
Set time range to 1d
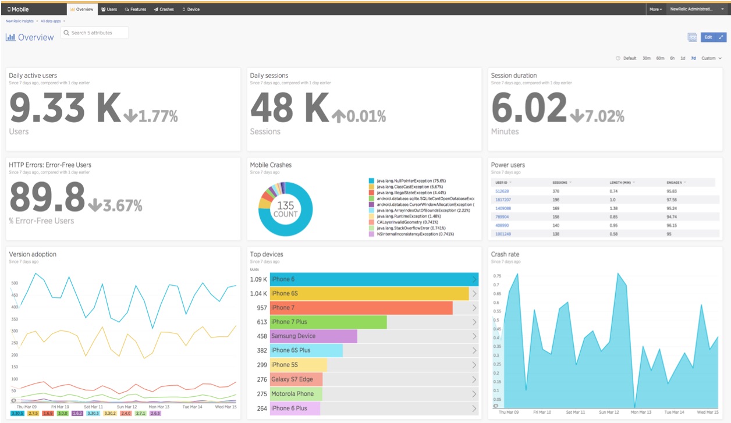(683, 58)
